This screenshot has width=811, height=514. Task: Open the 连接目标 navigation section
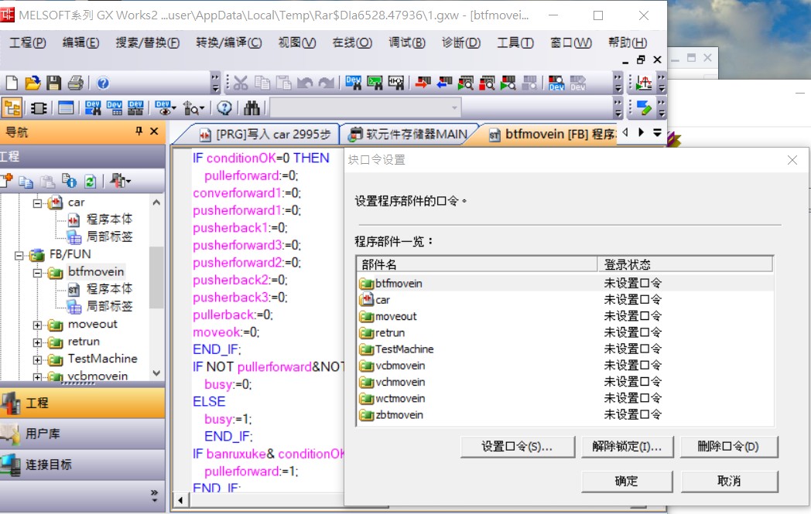point(48,465)
